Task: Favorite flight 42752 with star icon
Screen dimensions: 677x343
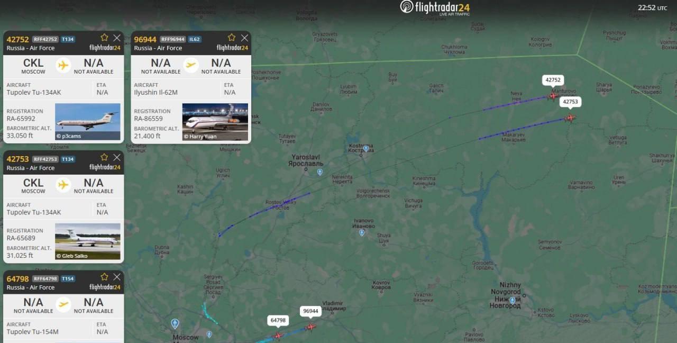Action: 104,38
